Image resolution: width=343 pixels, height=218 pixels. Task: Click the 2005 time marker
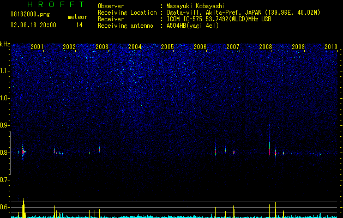(167, 47)
